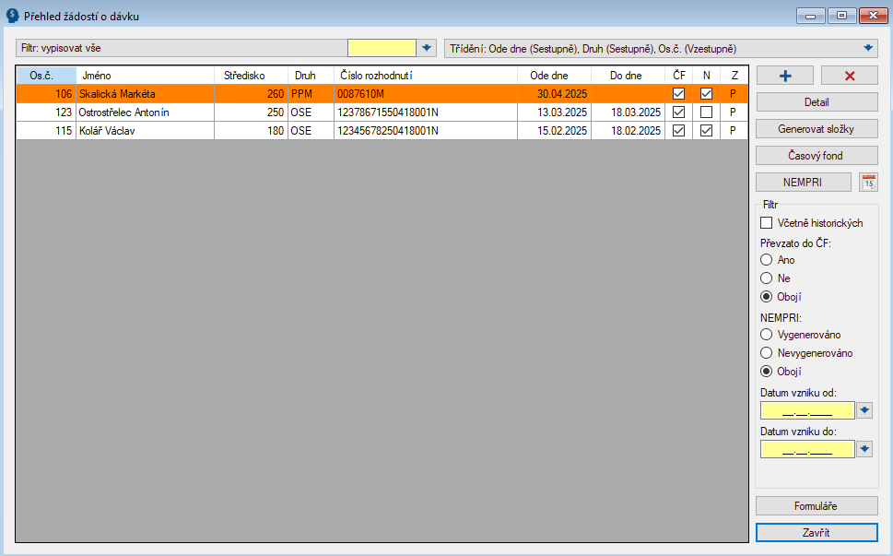This screenshot has width=893, height=556.
Task: Toggle N checkbox for Ostrostřelec Antonín
Action: [x=706, y=112]
